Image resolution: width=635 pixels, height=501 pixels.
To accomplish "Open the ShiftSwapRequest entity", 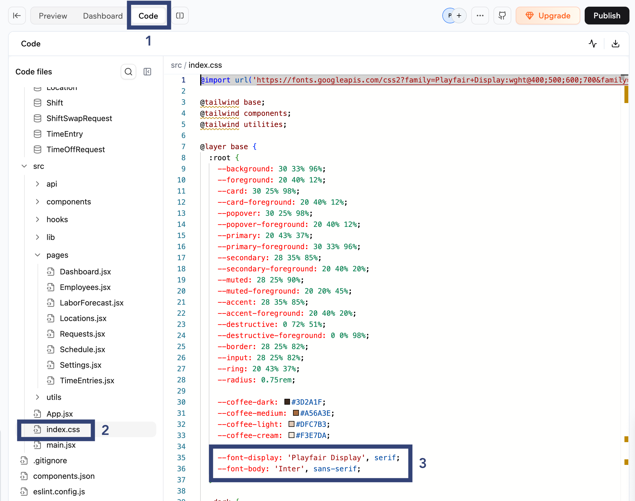I will coord(79,118).
